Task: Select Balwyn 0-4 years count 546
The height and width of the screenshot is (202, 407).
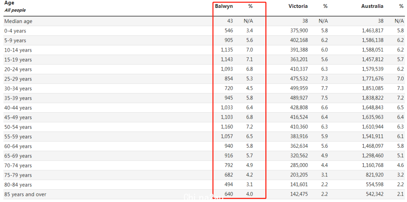Action: (x=229, y=31)
